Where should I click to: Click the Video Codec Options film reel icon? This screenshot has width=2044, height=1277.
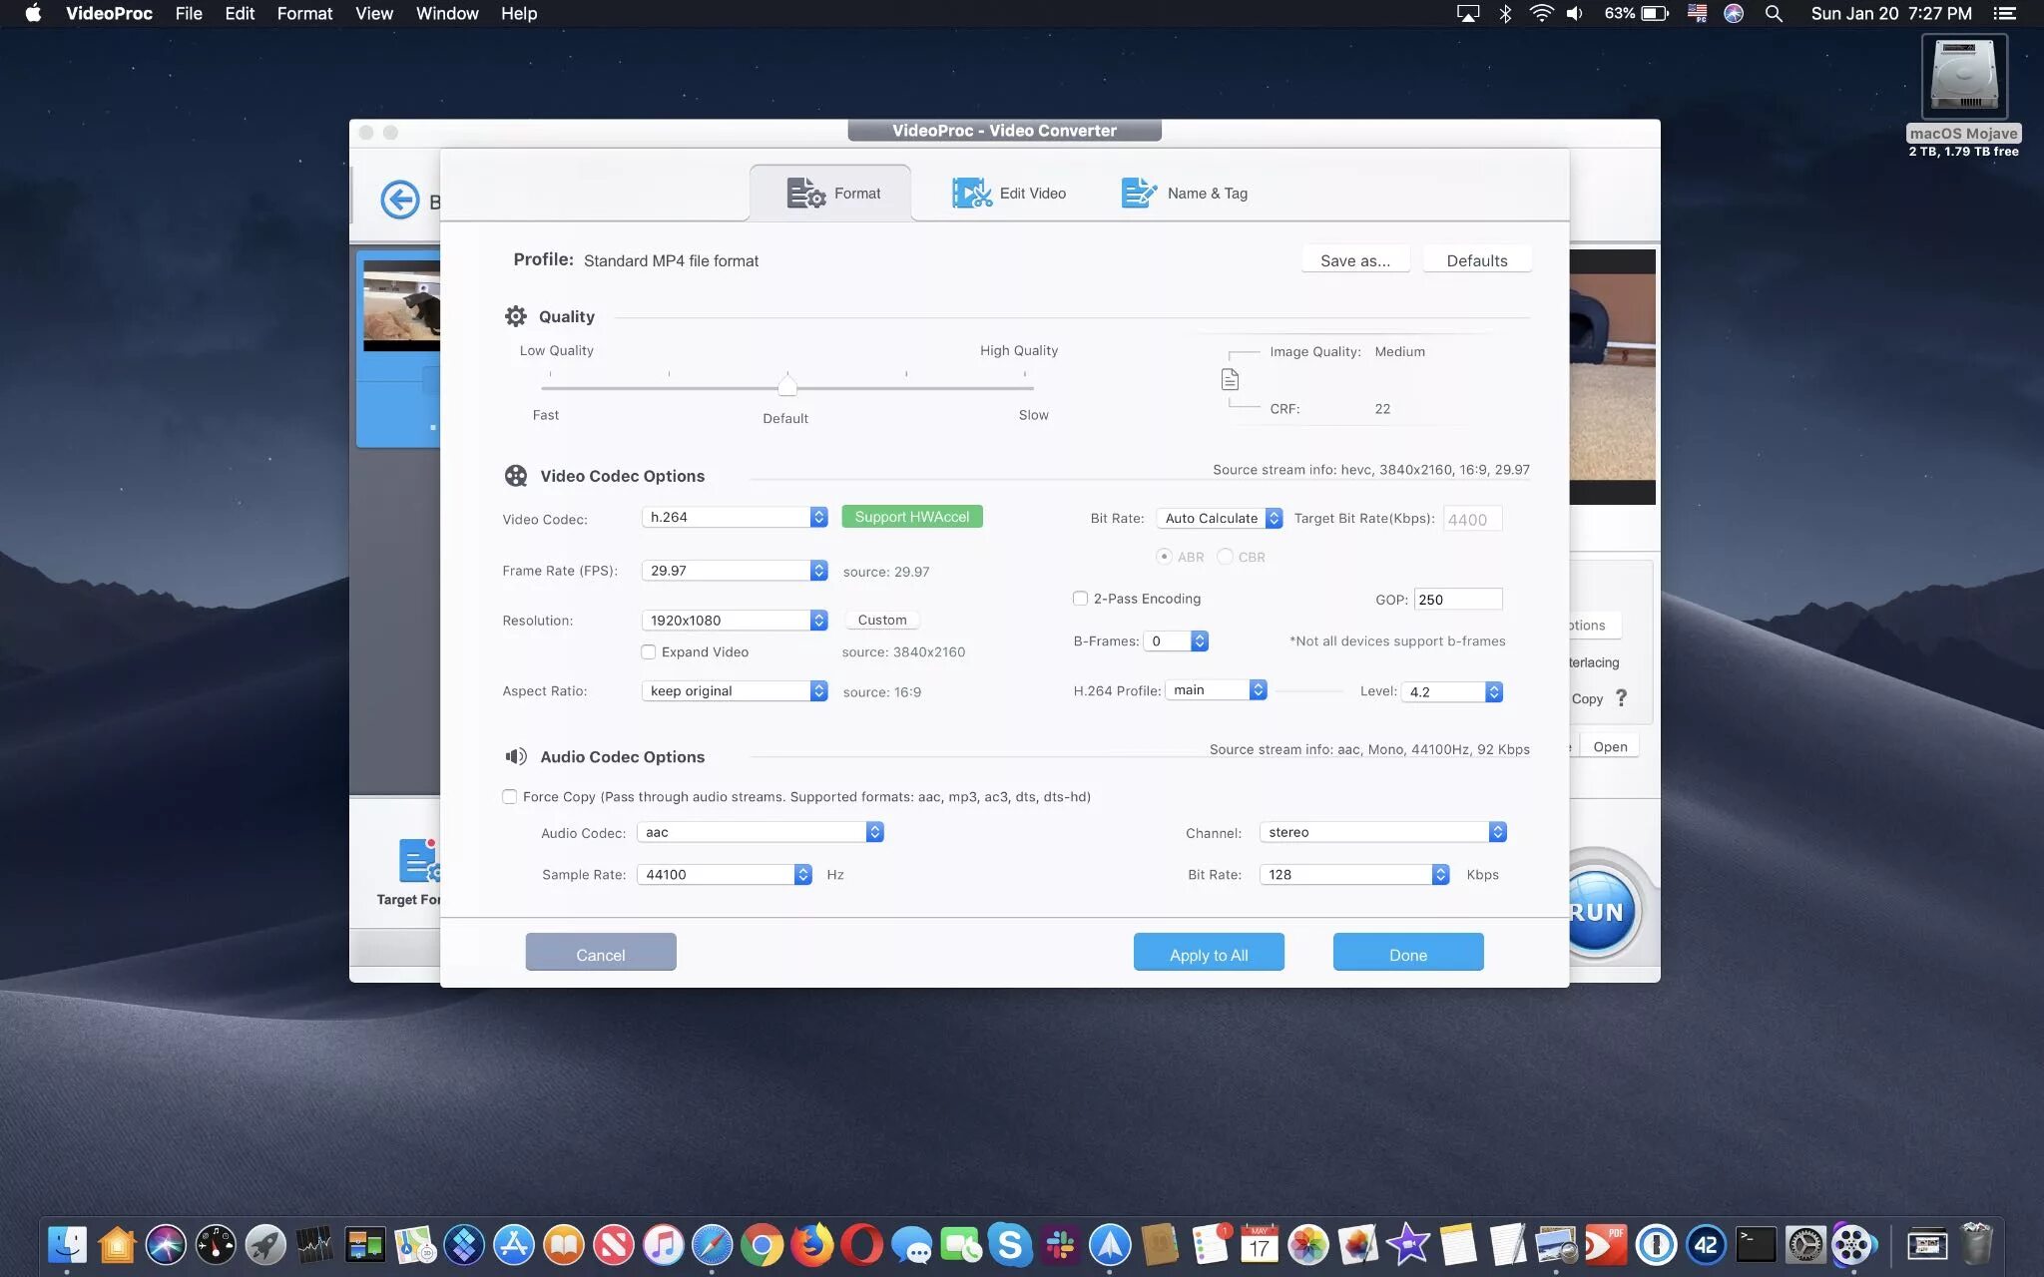point(515,476)
